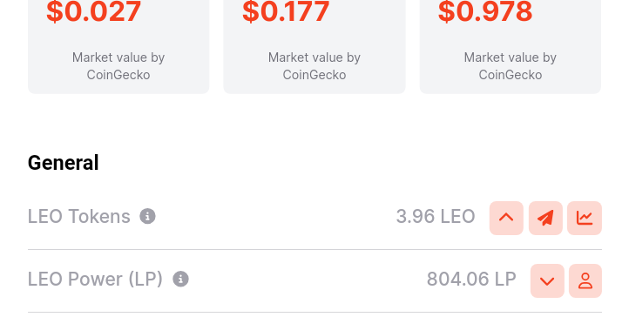The width and height of the screenshot is (629, 317).
Task: Click the LEO Tokens row label
Action: (x=79, y=216)
